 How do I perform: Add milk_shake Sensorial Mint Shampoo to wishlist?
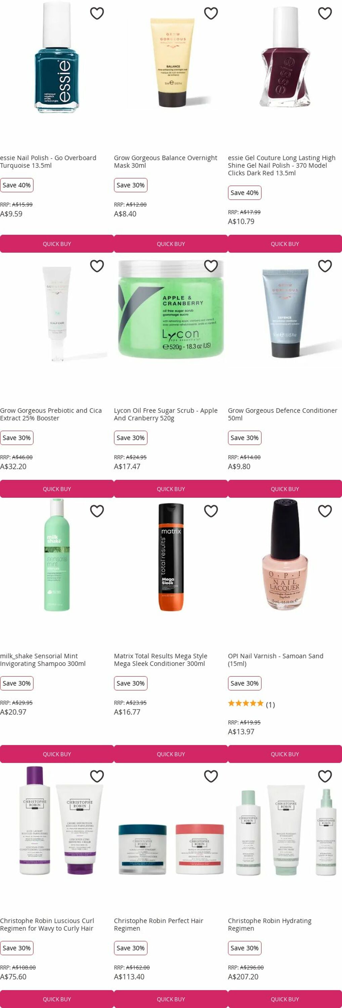(97, 511)
